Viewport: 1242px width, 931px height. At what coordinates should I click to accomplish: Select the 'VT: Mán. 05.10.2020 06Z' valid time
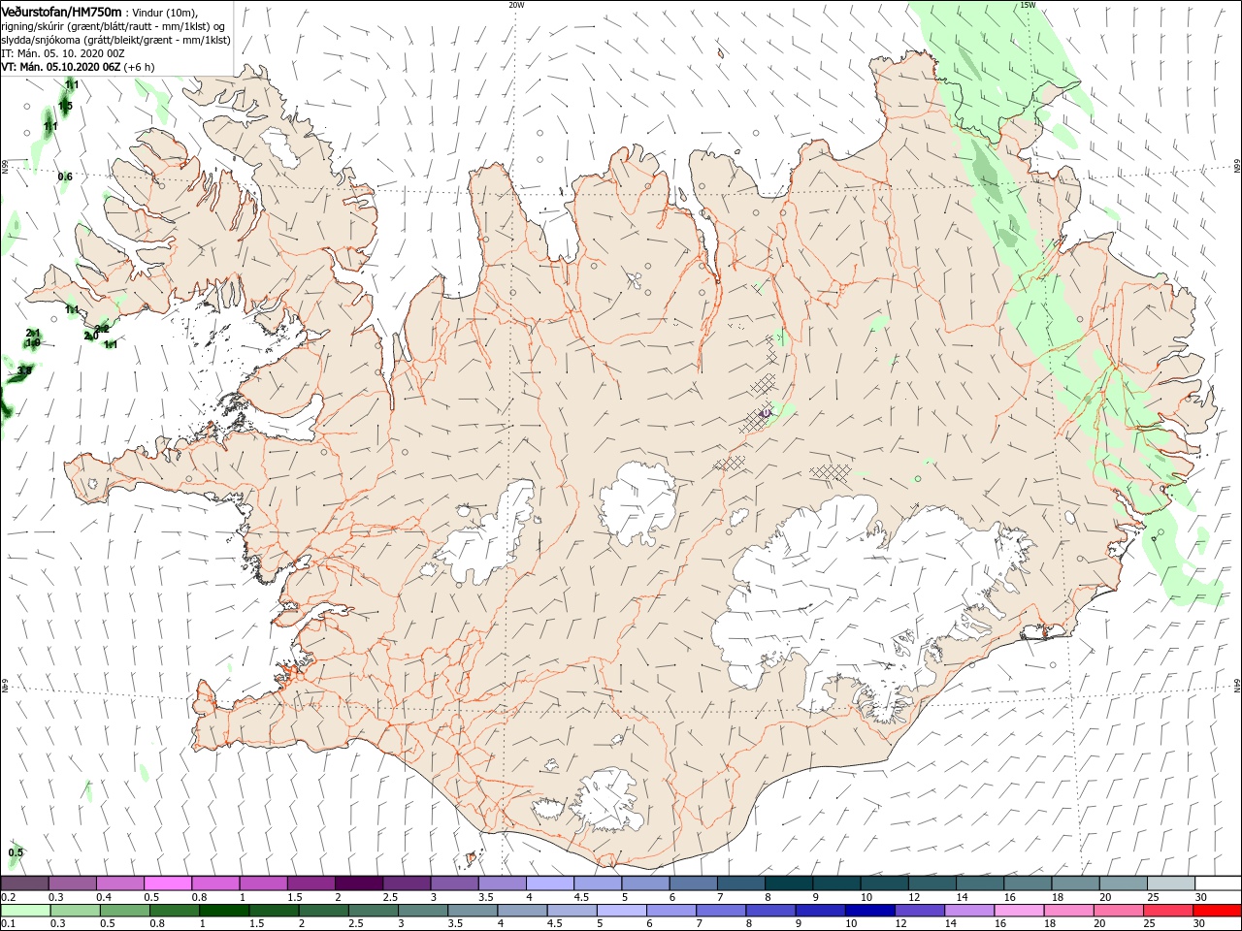pos(60,67)
